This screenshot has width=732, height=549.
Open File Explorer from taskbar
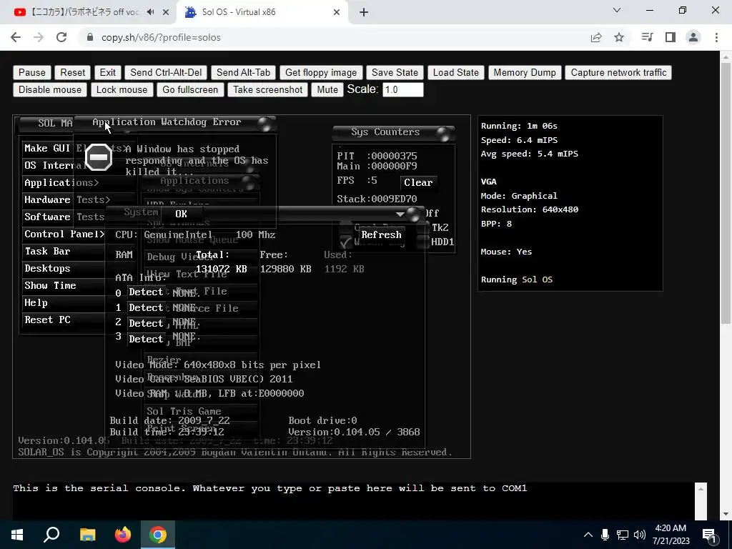point(87,535)
